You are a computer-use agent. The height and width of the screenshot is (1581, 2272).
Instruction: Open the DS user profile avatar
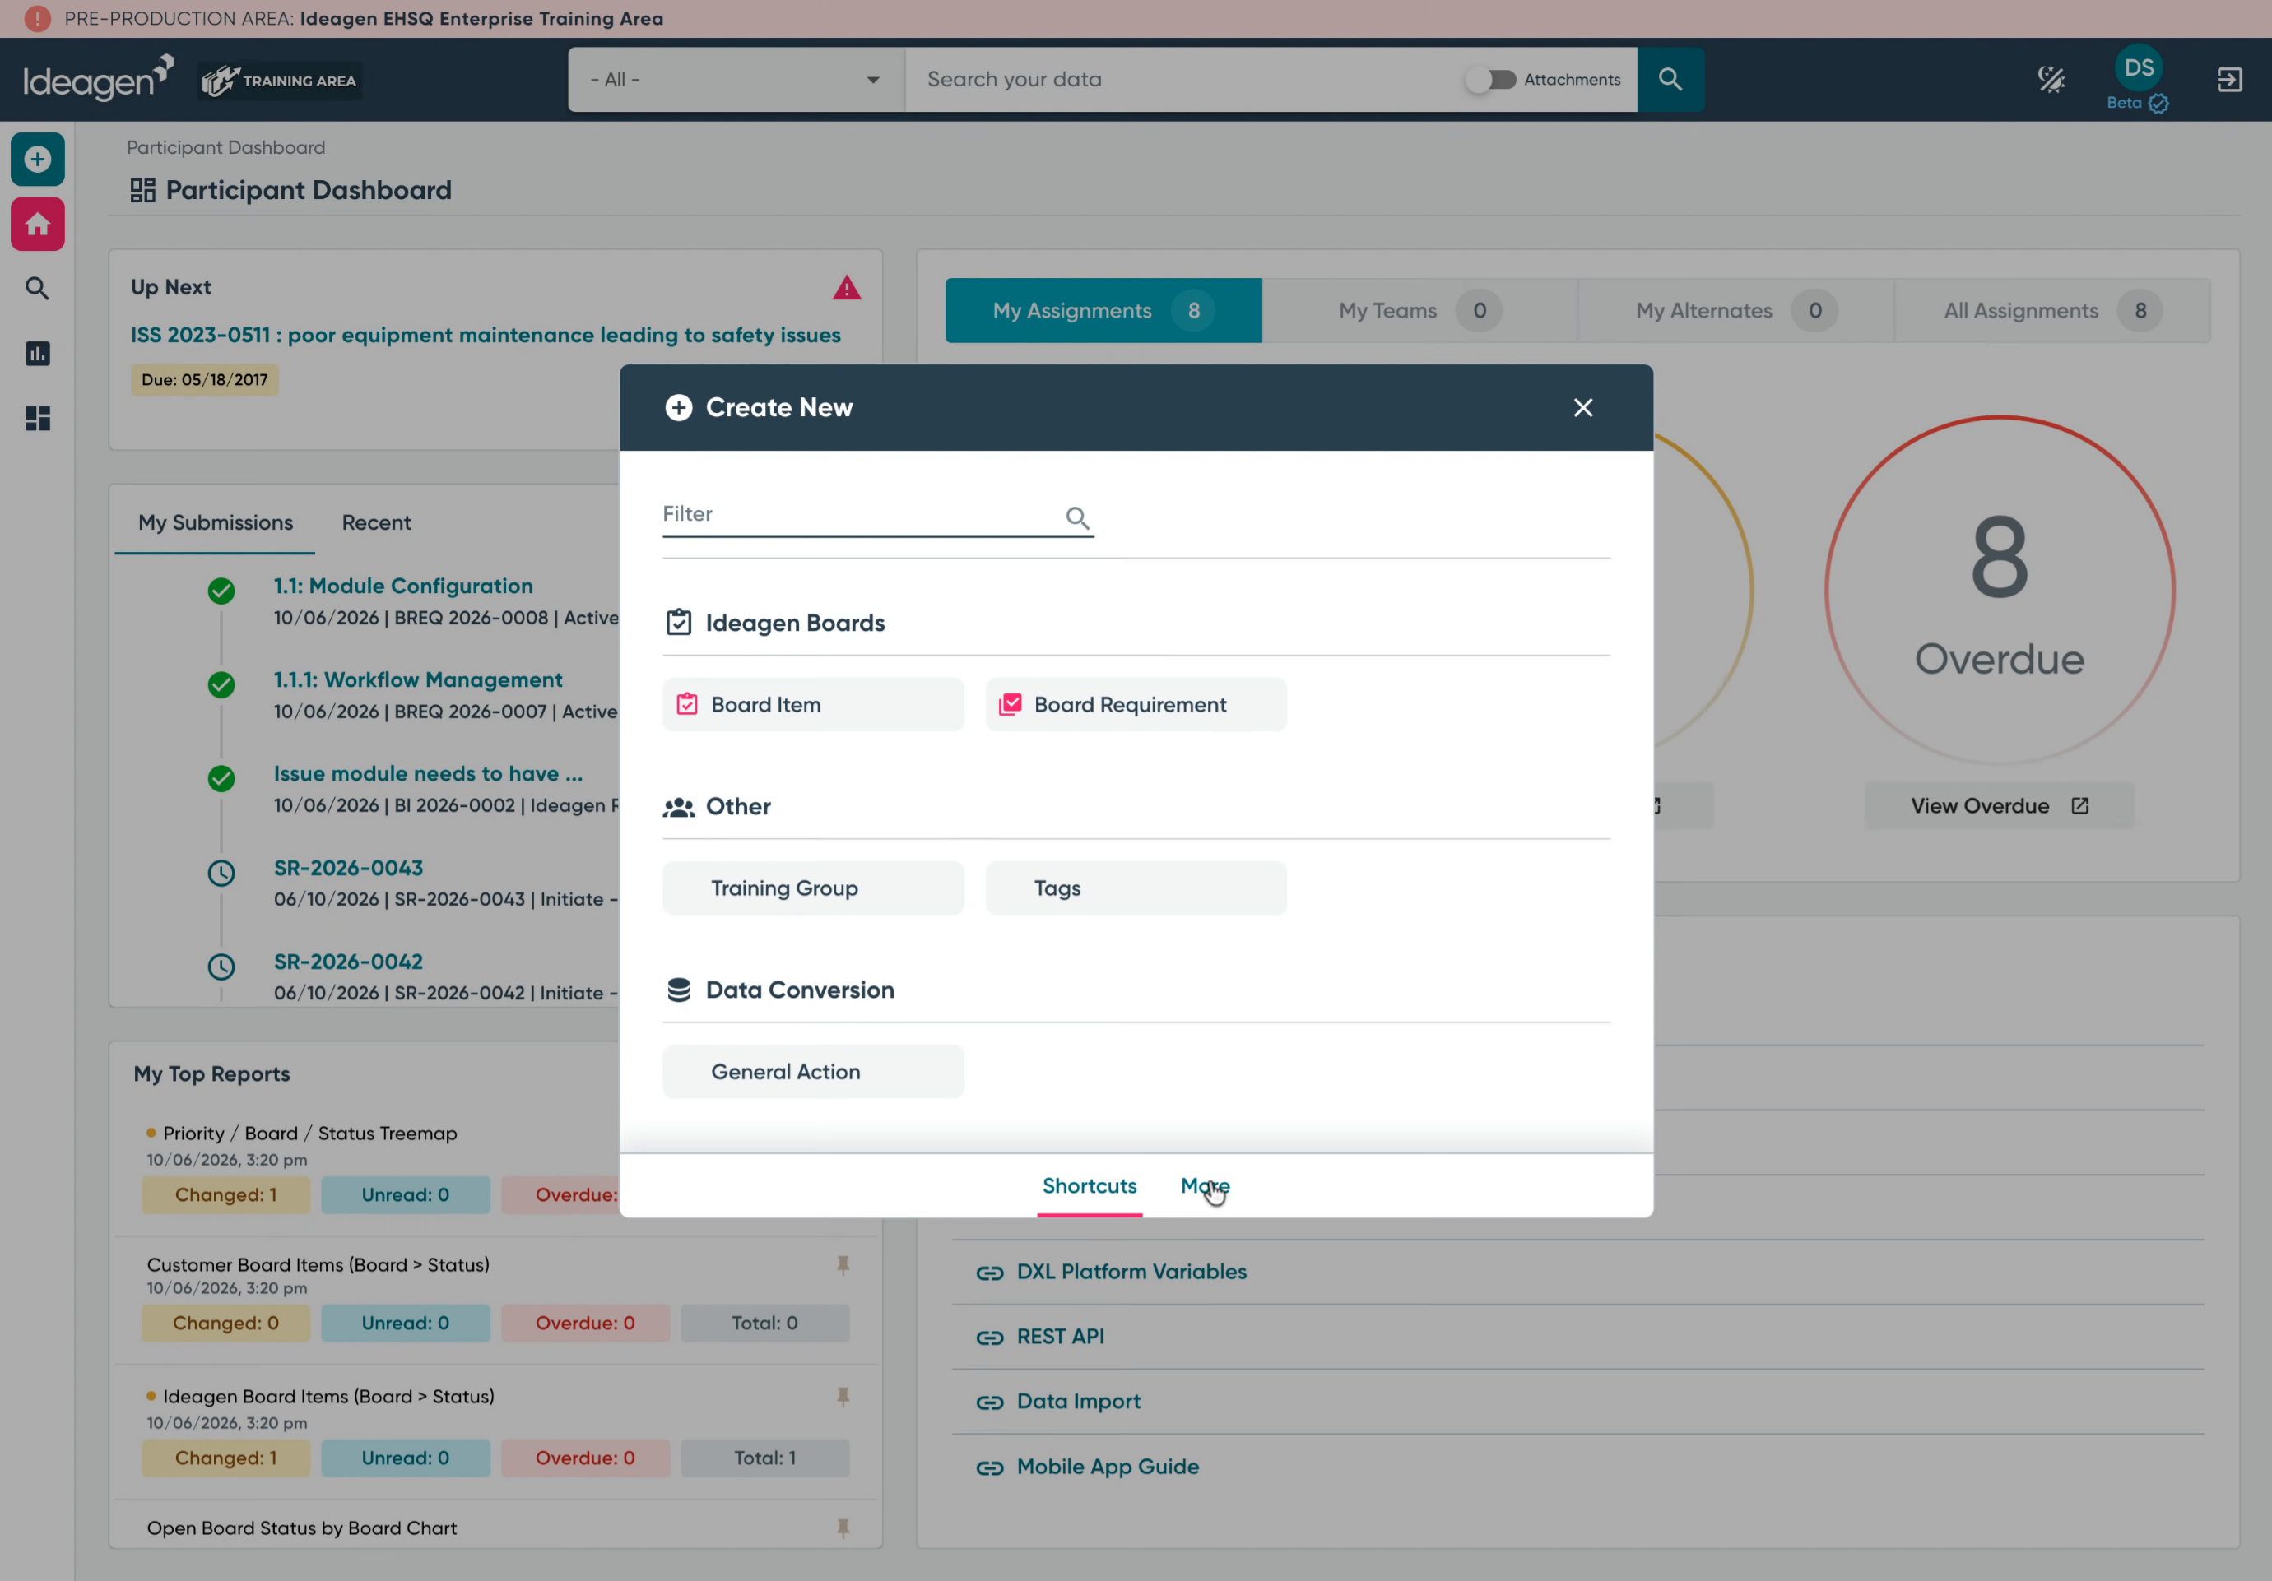click(x=2139, y=68)
